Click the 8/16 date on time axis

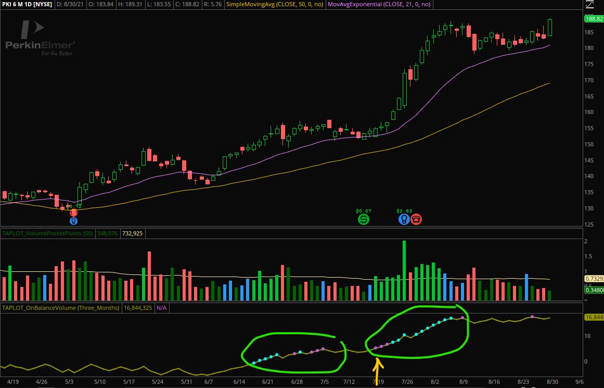click(x=494, y=382)
